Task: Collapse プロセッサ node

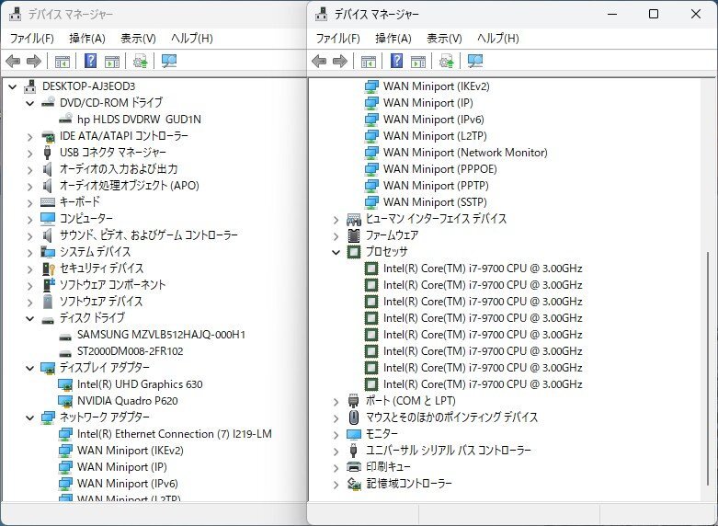Action: [336, 252]
